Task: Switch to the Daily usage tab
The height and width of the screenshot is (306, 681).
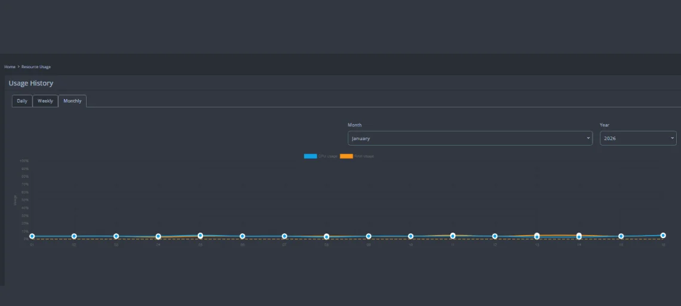Action: coord(22,101)
